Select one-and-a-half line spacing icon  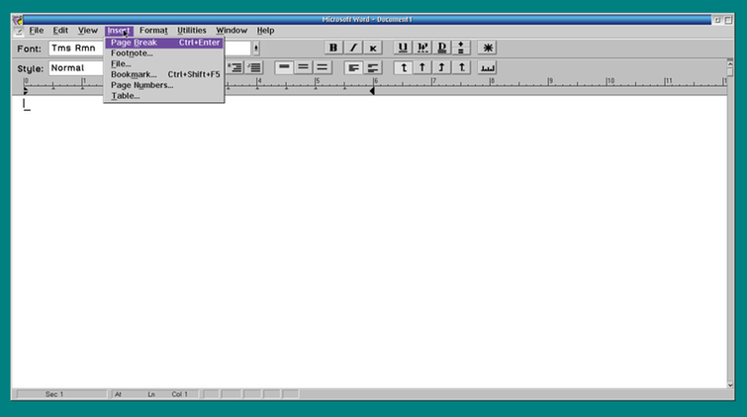303,67
